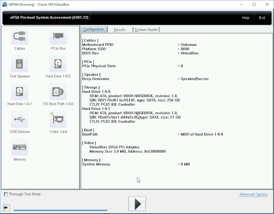The height and width of the screenshot is (214, 274).
Task: Open the System Health tab
Action: tap(146, 30)
